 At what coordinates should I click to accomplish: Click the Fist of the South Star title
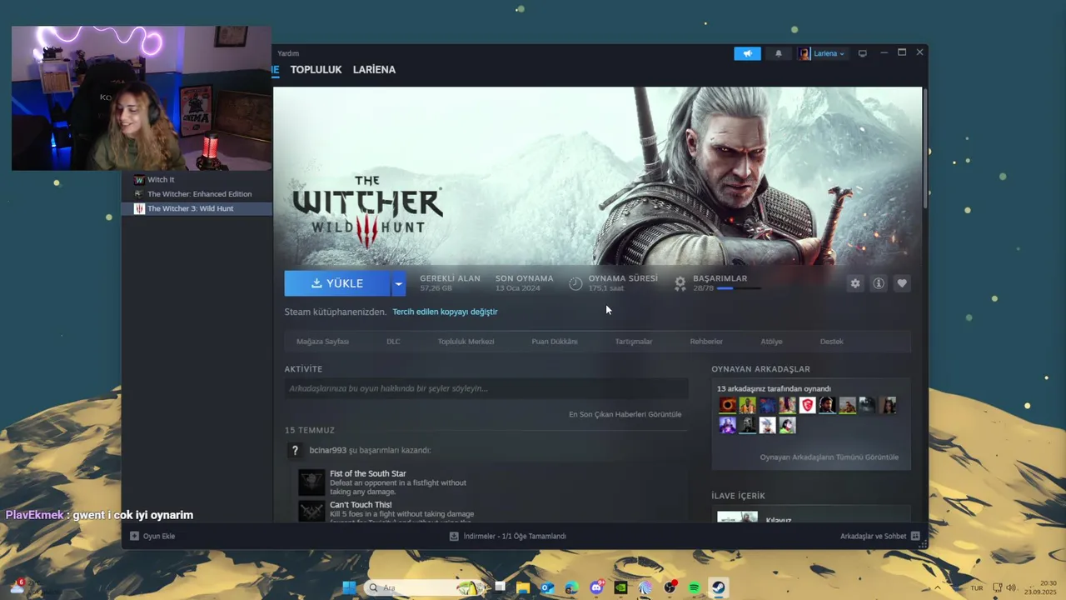pyautogui.click(x=368, y=473)
